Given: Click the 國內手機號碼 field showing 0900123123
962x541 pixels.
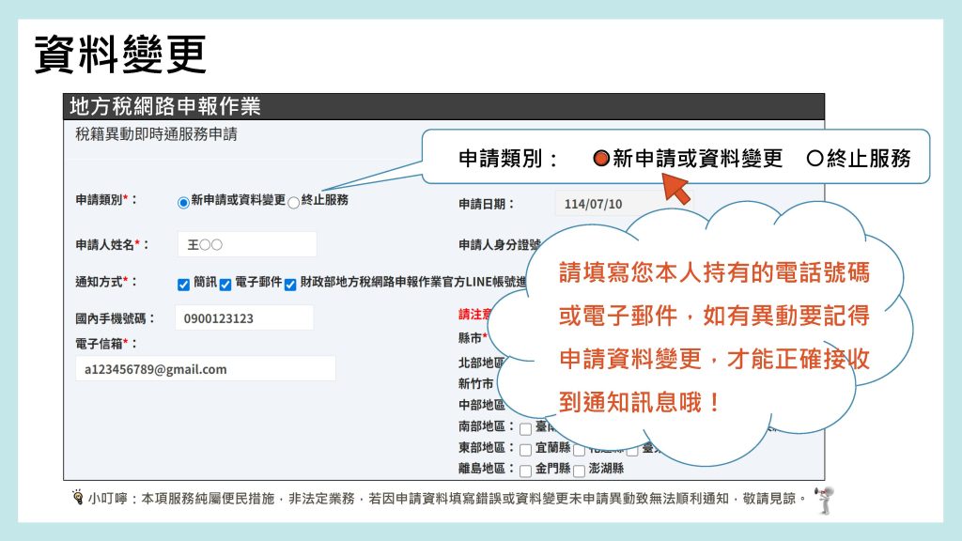Looking at the screenshot, I should (x=246, y=317).
